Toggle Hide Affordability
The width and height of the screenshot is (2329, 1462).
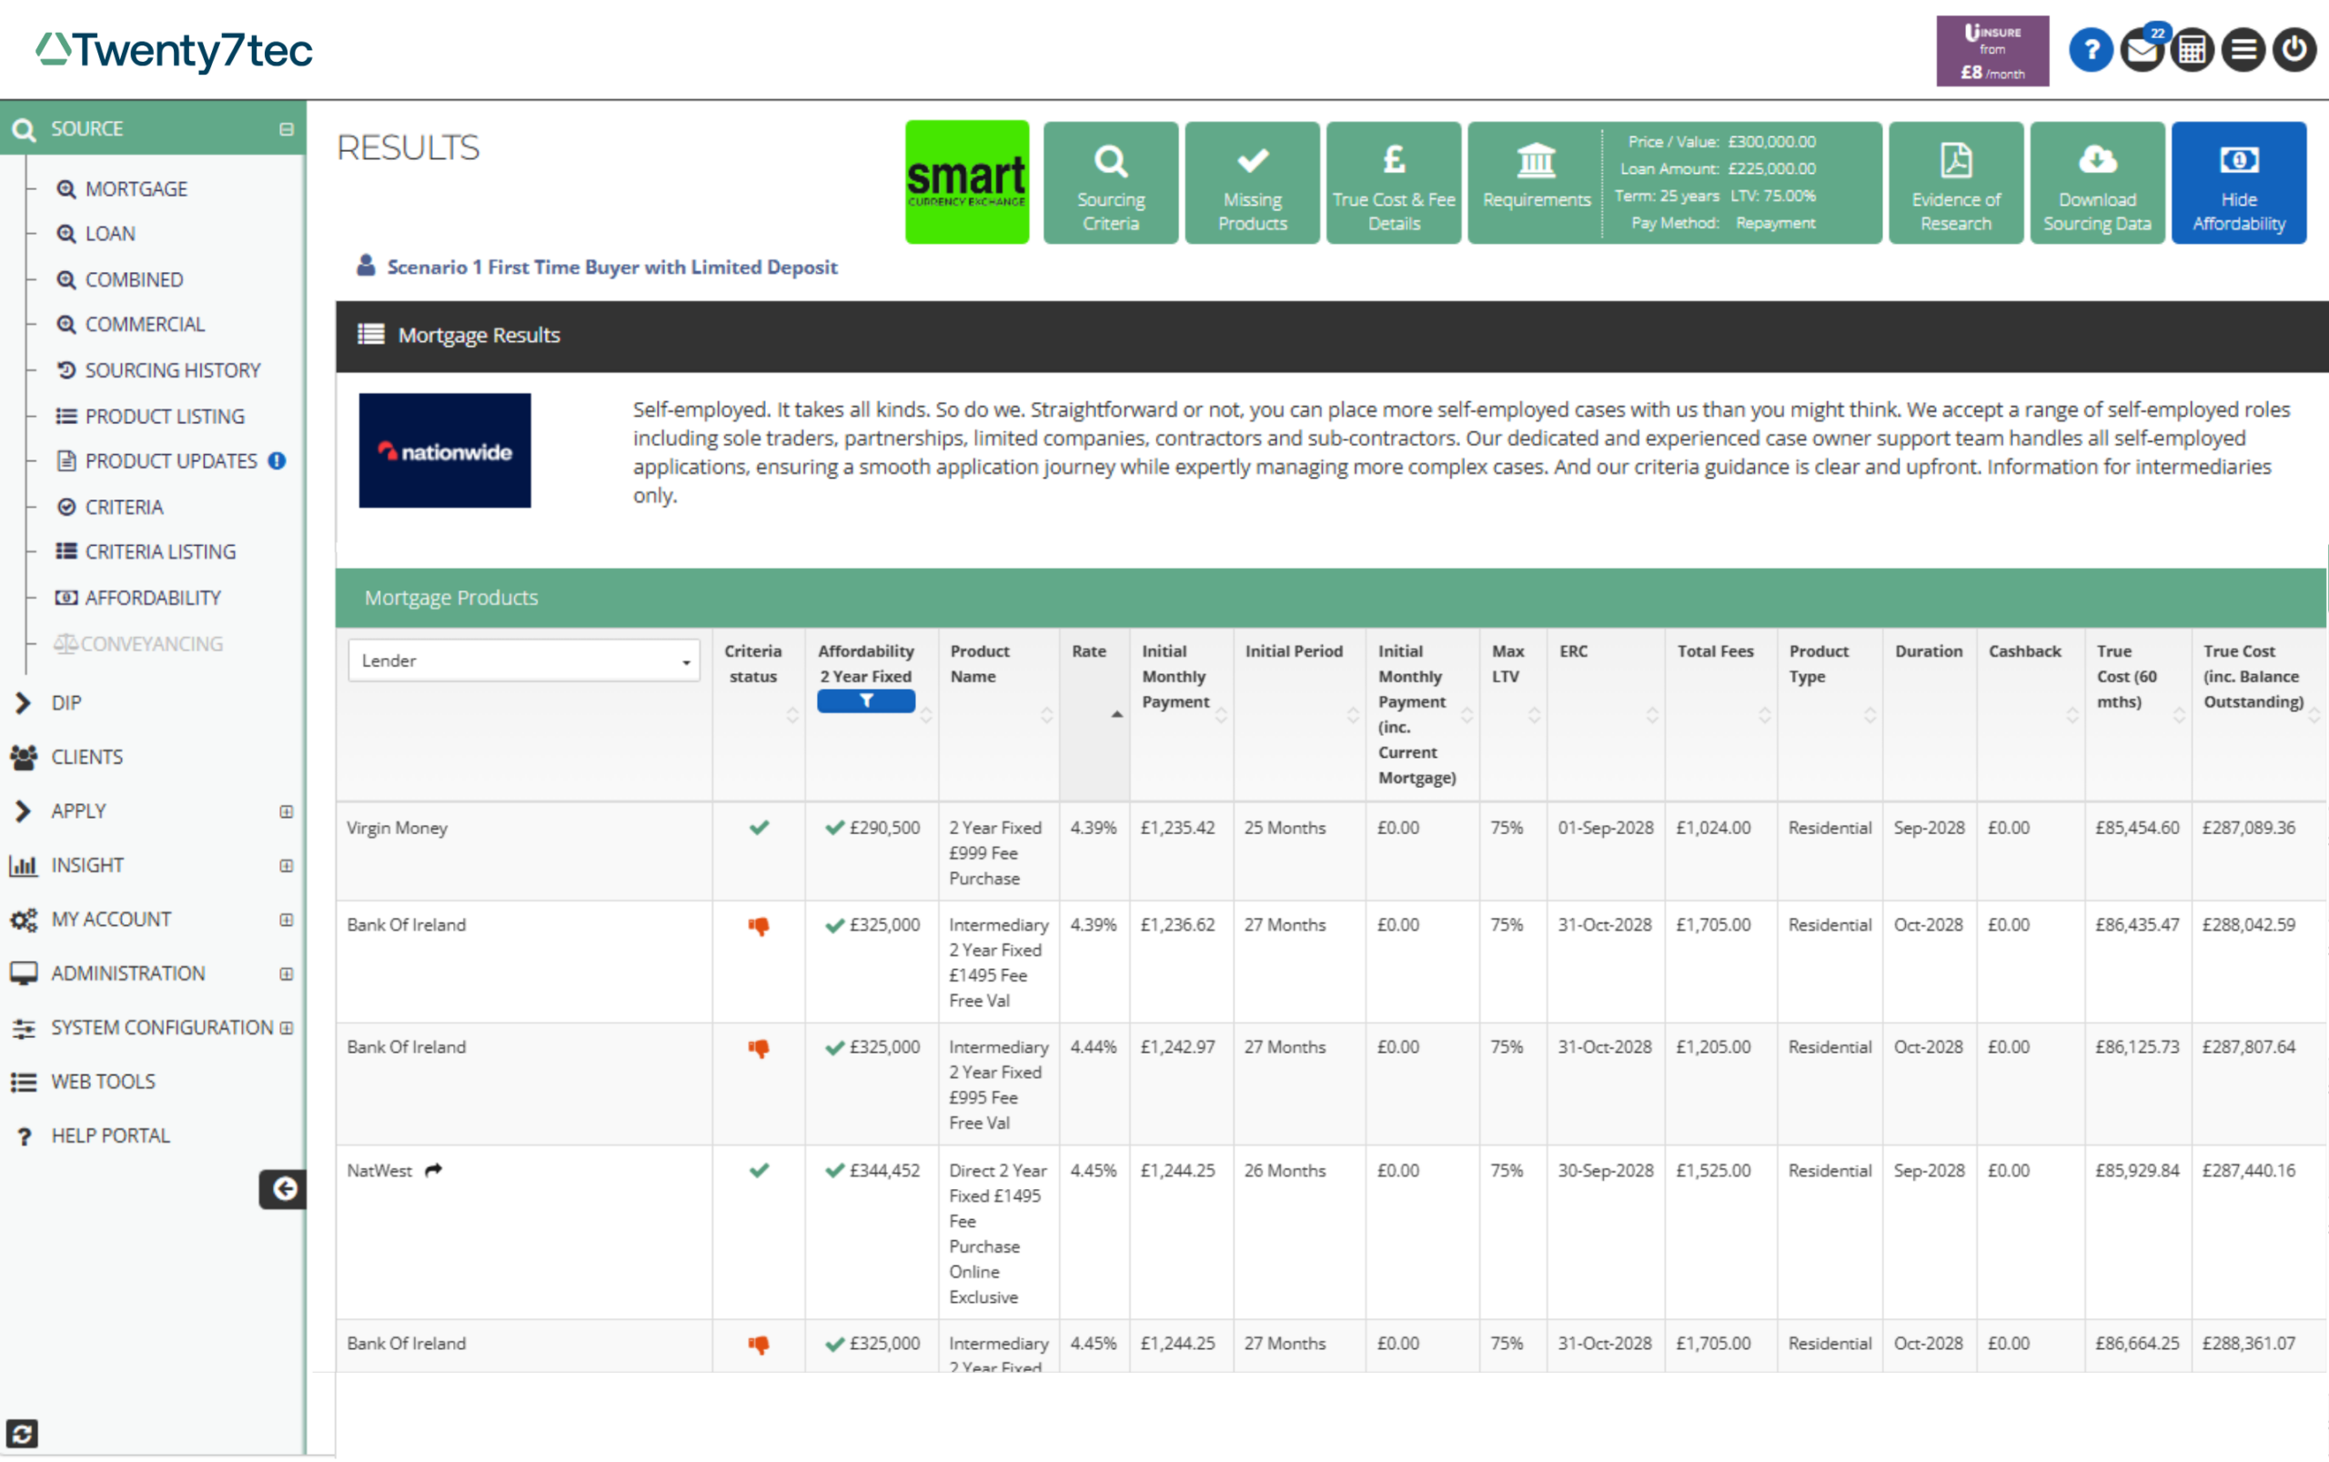[2238, 182]
